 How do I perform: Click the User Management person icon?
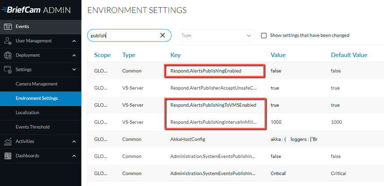click(8, 41)
